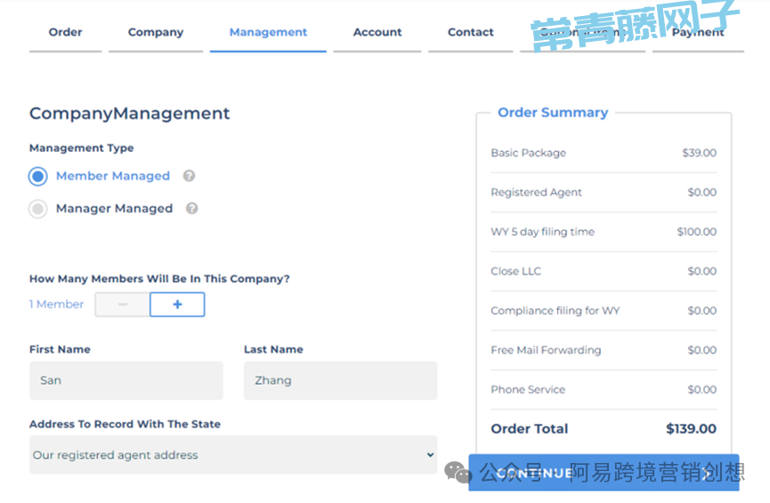Viewport: 770px width, 503px height.
Task: Click chevron arrow on registered agent address field
Action: tap(430, 455)
